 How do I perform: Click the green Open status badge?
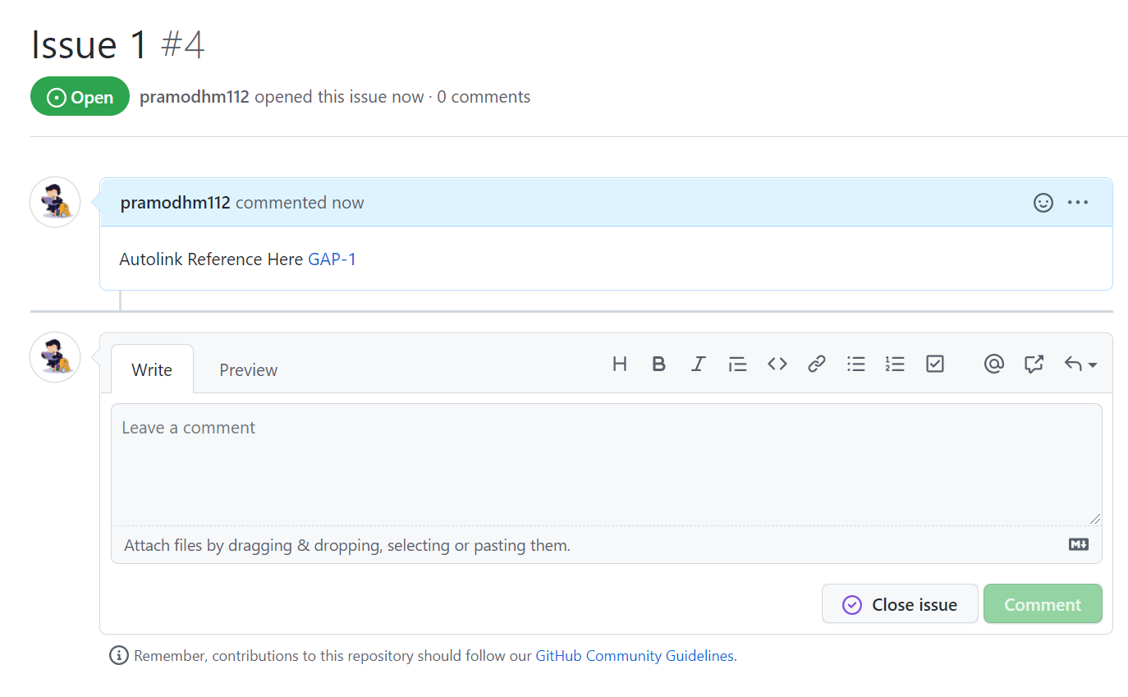(x=80, y=97)
